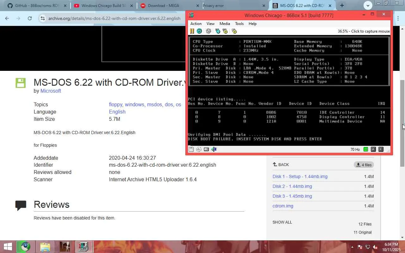This screenshot has width=405, height=253.
Task: Open the browser tab search dropdown
Action: (x=368, y=5)
